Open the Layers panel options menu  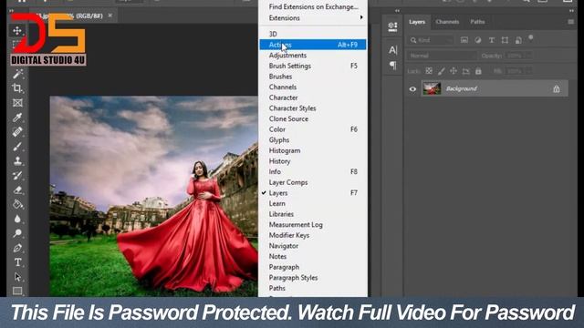570,22
